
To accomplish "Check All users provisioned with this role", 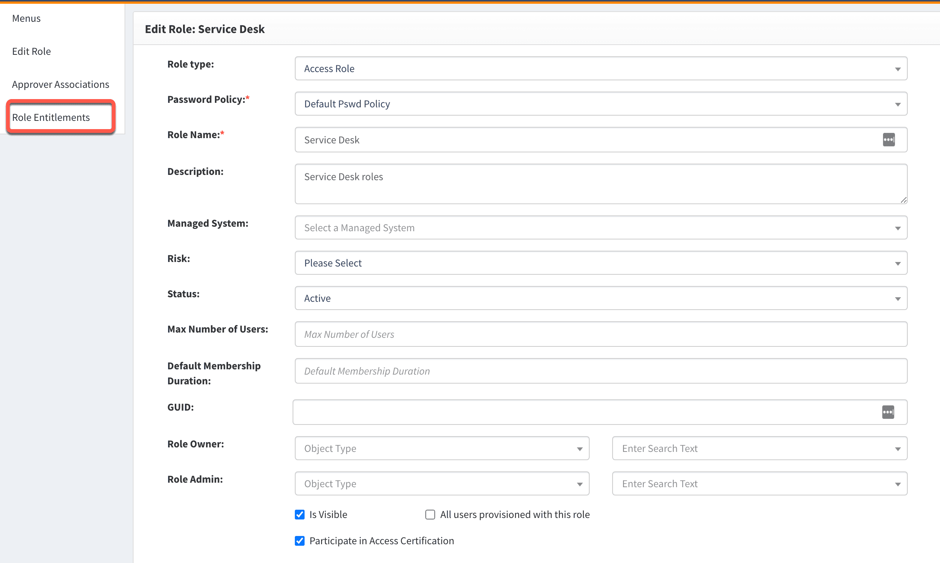I will (x=430, y=515).
